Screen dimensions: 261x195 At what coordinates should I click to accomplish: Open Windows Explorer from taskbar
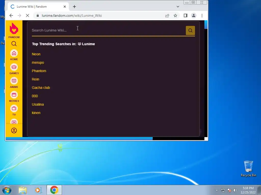23,190
